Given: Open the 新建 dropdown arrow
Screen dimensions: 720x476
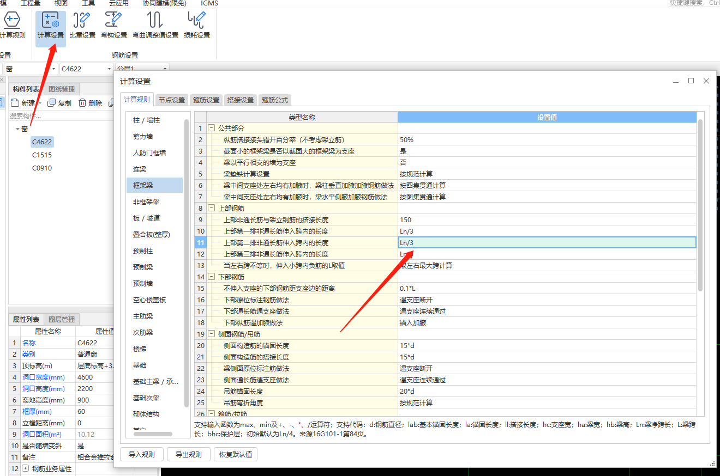Looking at the screenshot, I should coord(40,103).
